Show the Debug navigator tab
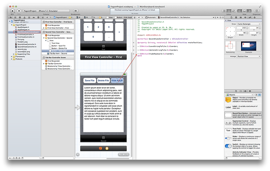 click(29, 17)
